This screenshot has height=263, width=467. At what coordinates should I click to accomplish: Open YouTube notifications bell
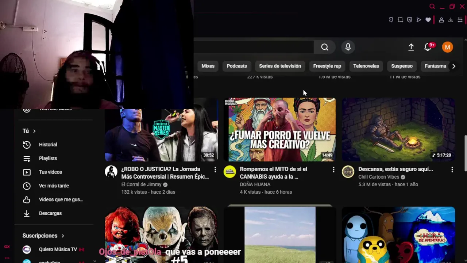[428, 47]
